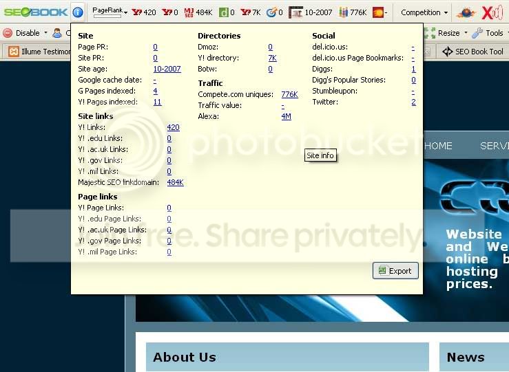
Task: Click the user figure icon in toolbar
Action: [x=57, y=33]
